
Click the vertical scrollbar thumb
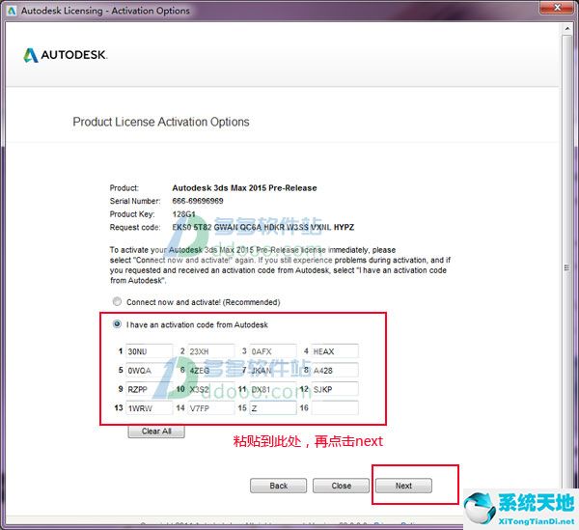point(567,267)
